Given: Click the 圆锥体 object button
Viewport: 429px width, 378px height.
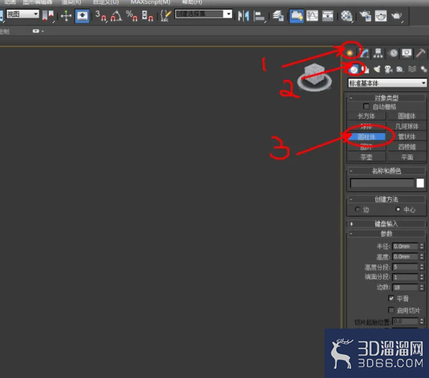Looking at the screenshot, I should [x=407, y=116].
